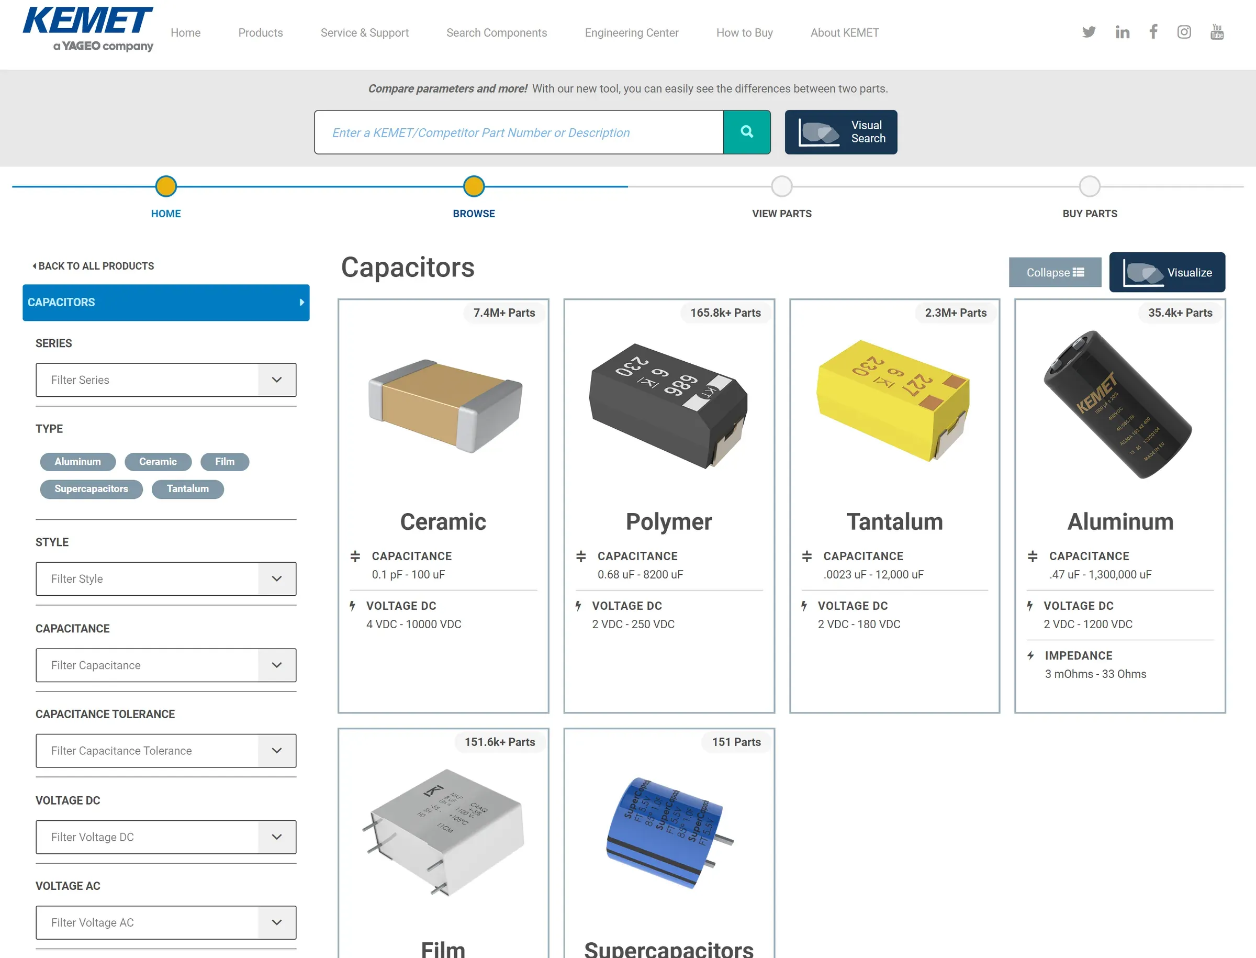Open the Filter Style dropdown arrow

(x=276, y=579)
